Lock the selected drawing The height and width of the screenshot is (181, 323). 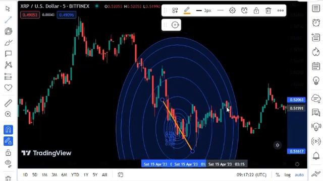tap(256, 11)
